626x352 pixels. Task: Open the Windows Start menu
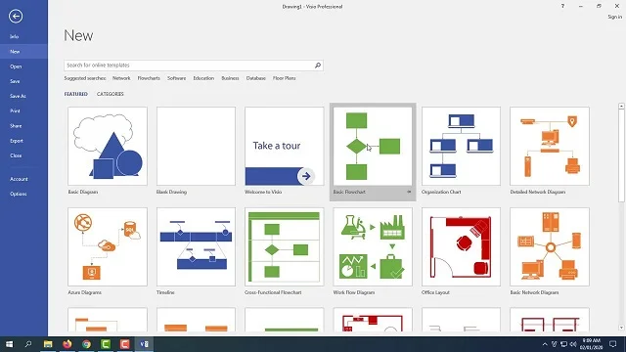(9, 344)
